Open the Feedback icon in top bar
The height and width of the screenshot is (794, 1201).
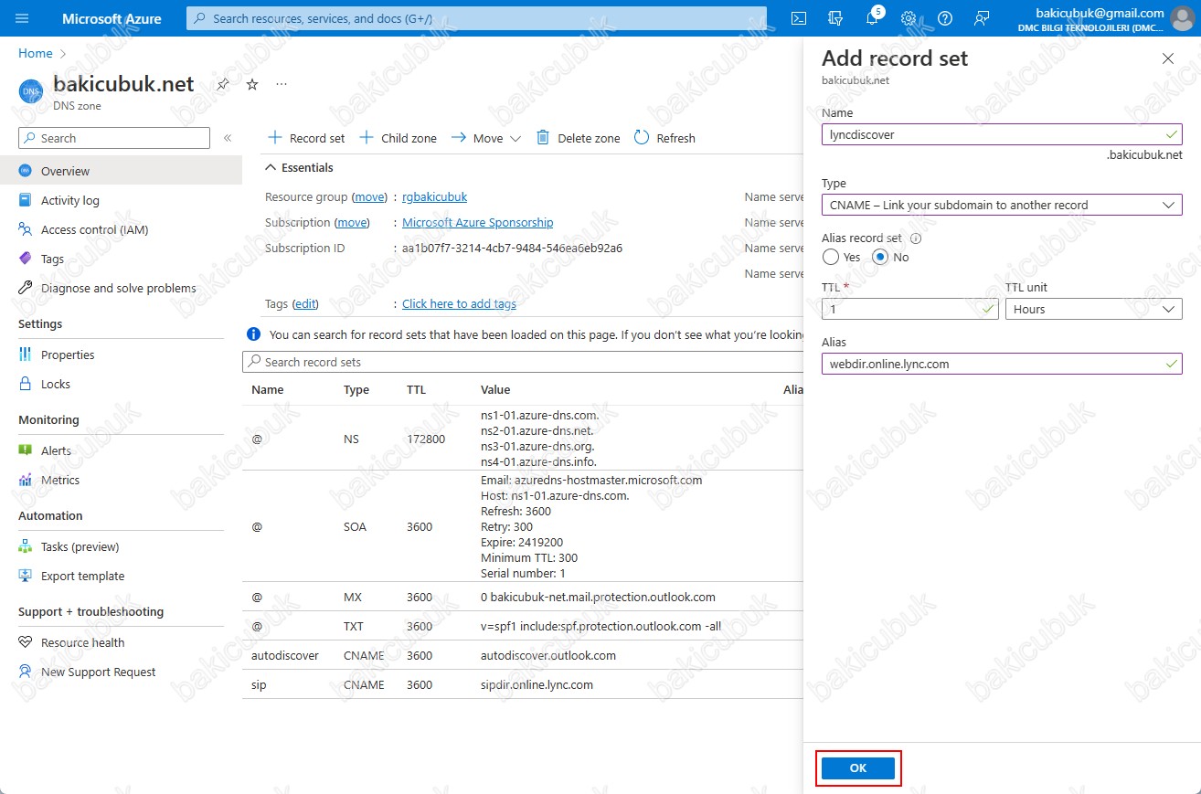click(982, 18)
